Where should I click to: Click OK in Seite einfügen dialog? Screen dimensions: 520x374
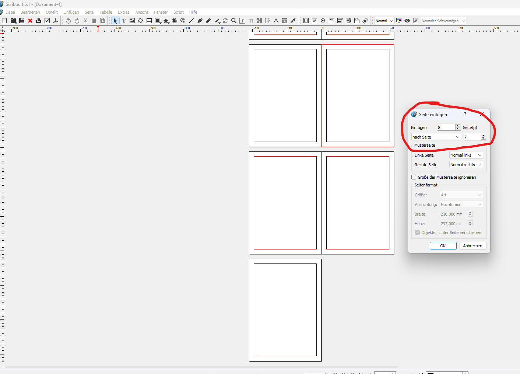(443, 246)
